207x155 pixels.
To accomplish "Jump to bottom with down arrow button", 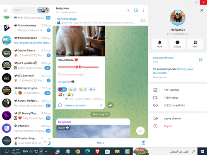I will click(x=140, y=131).
